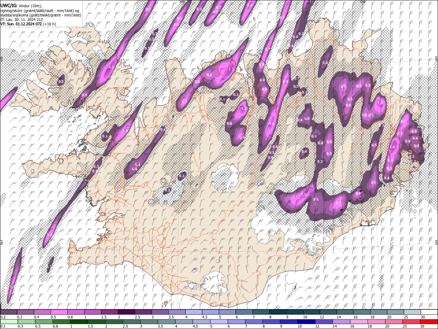Viewport: 438px width, 329px height.
Task: Select white upper swatch after the 30 label
Action: pos(429,312)
